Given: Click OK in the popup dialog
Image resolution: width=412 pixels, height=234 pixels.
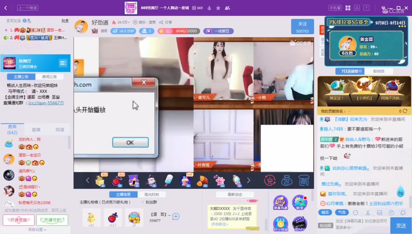Looking at the screenshot, I should [x=130, y=142].
